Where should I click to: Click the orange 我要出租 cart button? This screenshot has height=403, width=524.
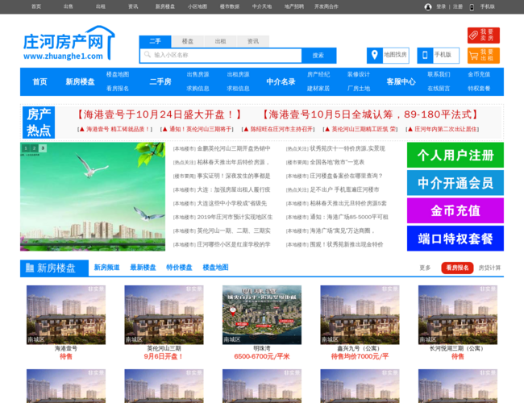coord(484,56)
